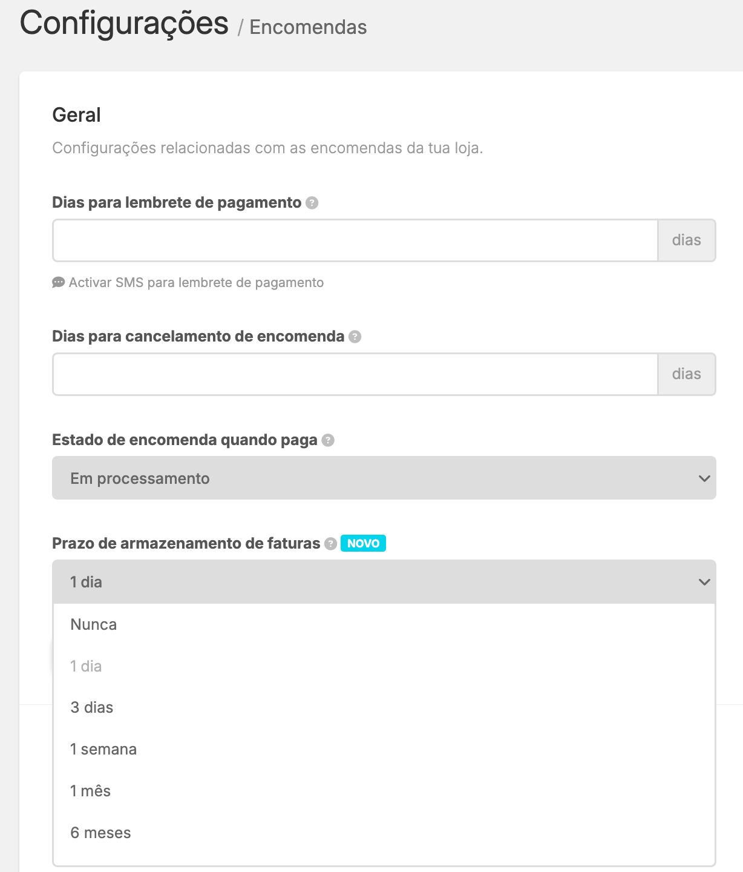
Task: Click chevron on invoice storage selector
Action: 703,582
